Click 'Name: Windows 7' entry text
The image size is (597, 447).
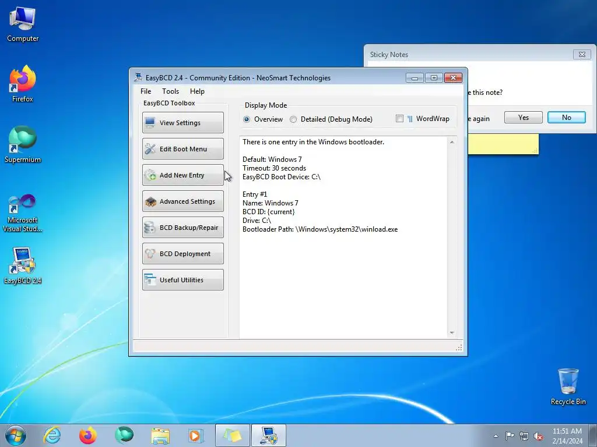[271, 203]
